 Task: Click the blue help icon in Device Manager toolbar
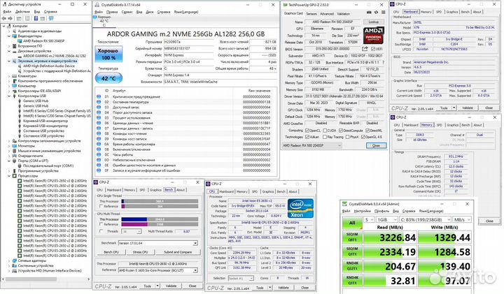pos(36,19)
